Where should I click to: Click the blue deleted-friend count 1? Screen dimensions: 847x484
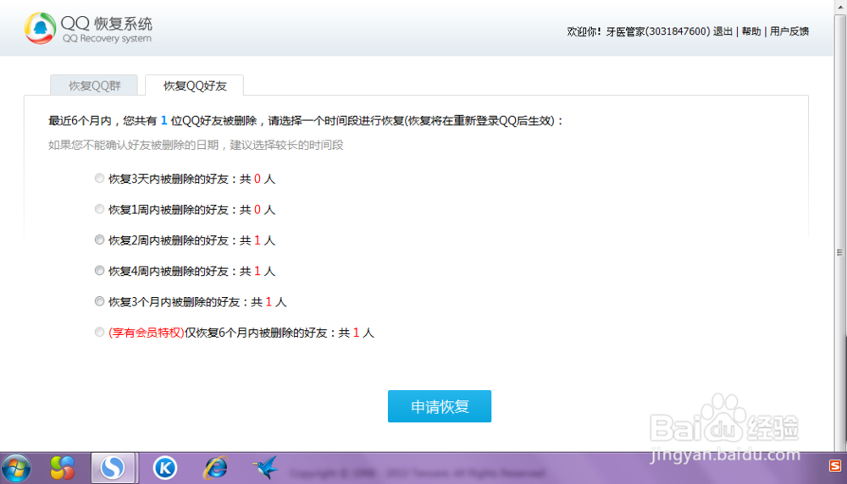tap(163, 121)
